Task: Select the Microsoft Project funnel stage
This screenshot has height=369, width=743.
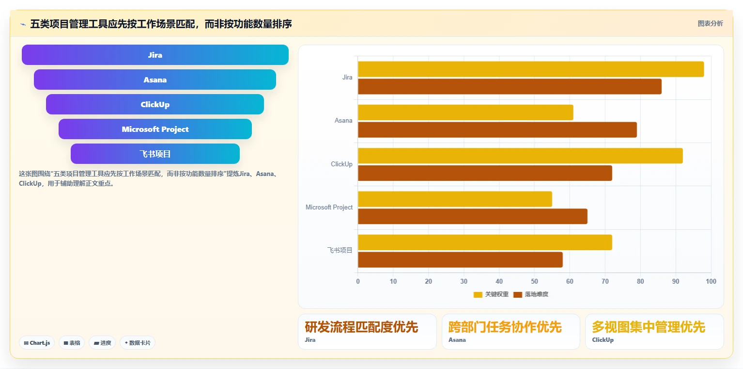Action: click(155, 129)
